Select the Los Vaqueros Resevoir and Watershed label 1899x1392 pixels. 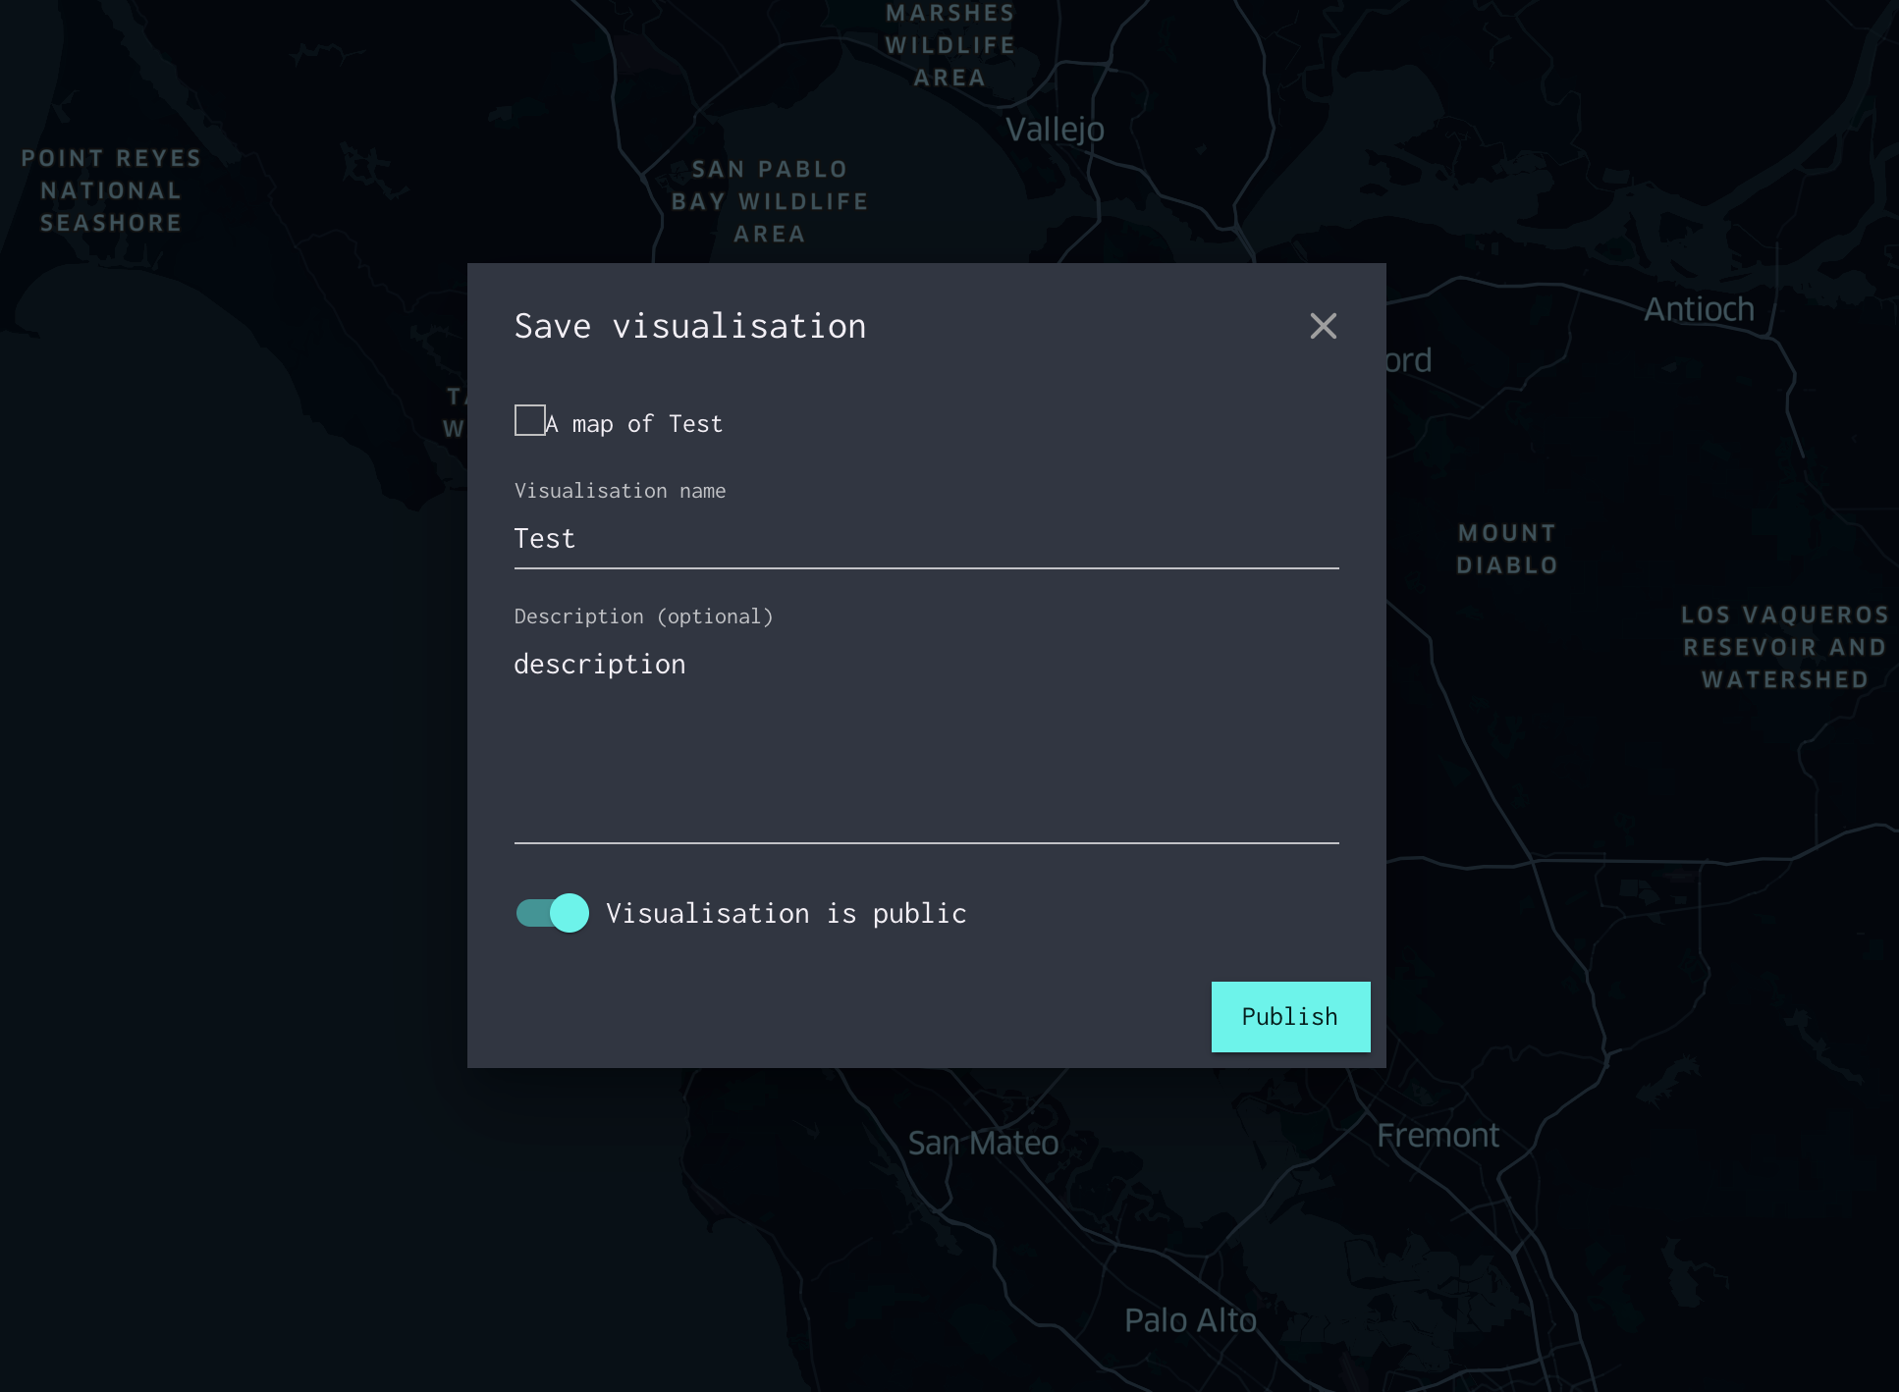[x=1785, y=647]
